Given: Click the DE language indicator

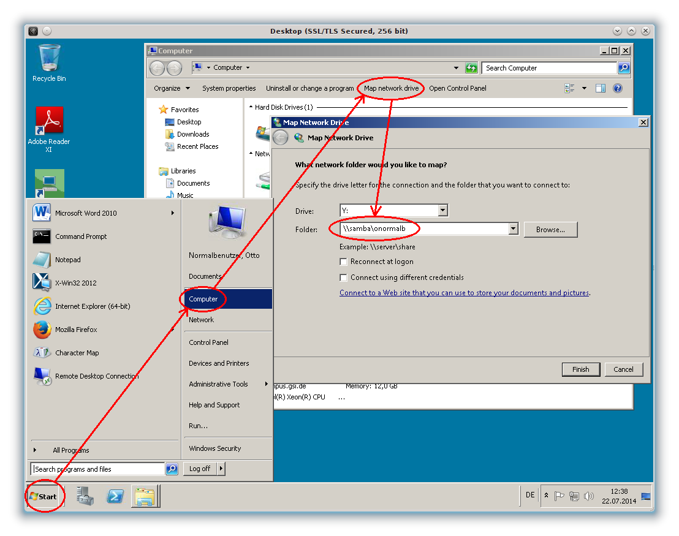Looking at the screenshot, I should pos(530,495).
